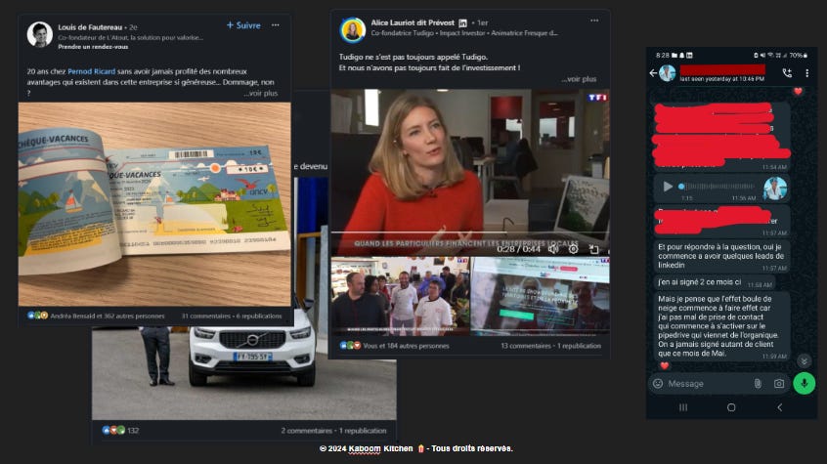Click message J'en ai signé 2 ce mois ci
827x464 pixels.
coord(715,282)
